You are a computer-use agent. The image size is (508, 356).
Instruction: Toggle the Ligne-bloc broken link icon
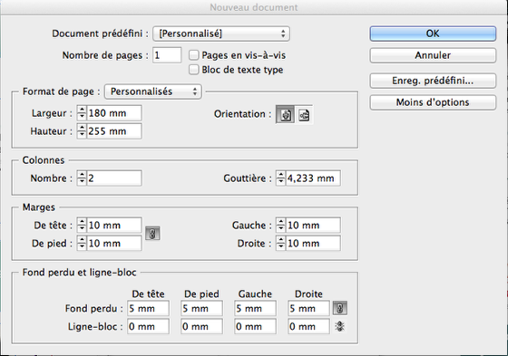tap(340, 326)
